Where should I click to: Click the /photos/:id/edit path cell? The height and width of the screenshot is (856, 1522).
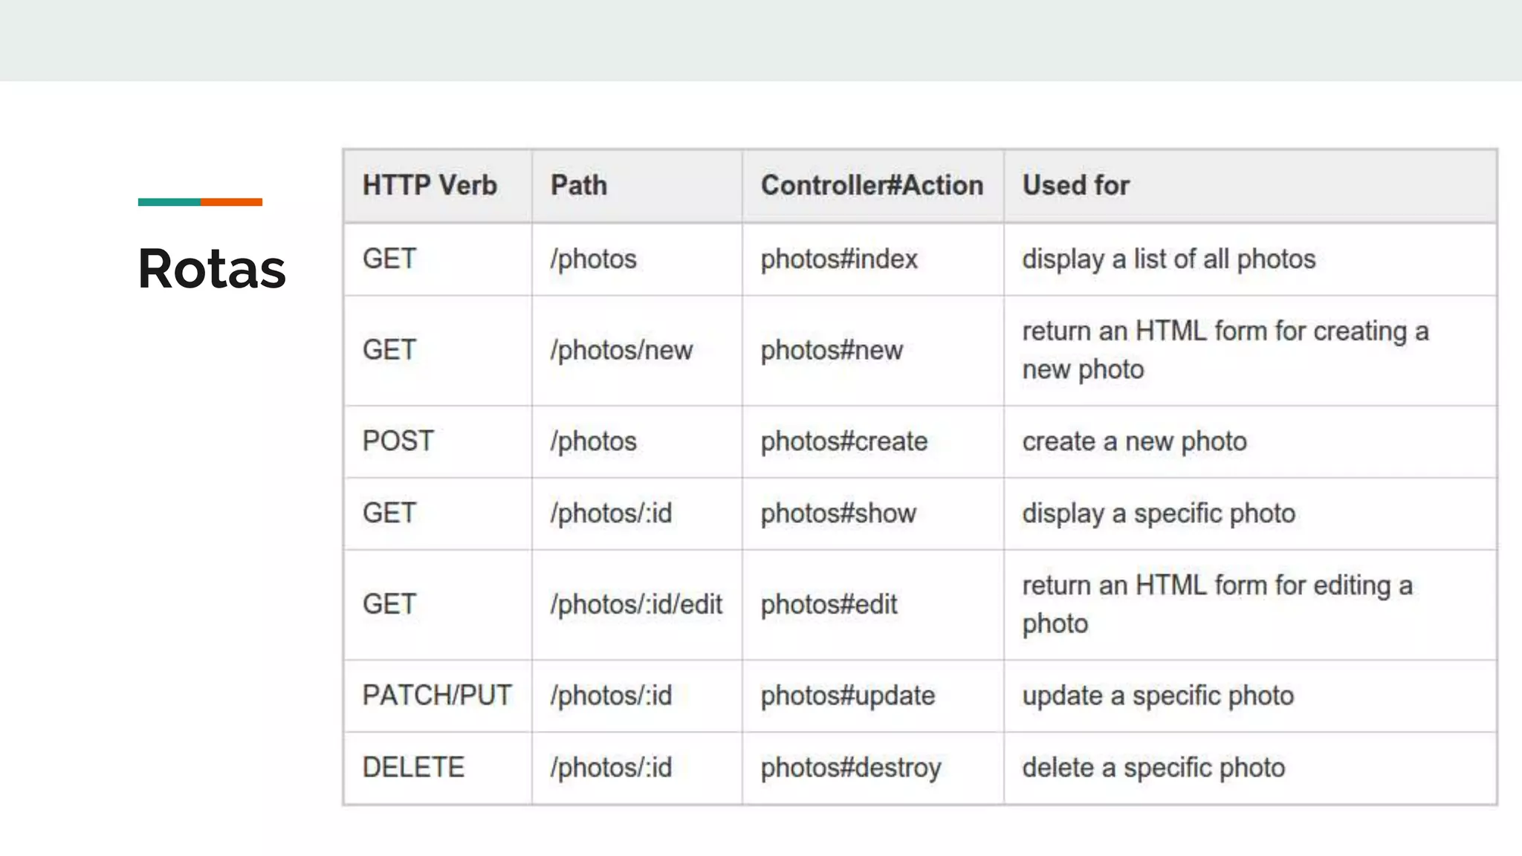click(x=636, y=605)
